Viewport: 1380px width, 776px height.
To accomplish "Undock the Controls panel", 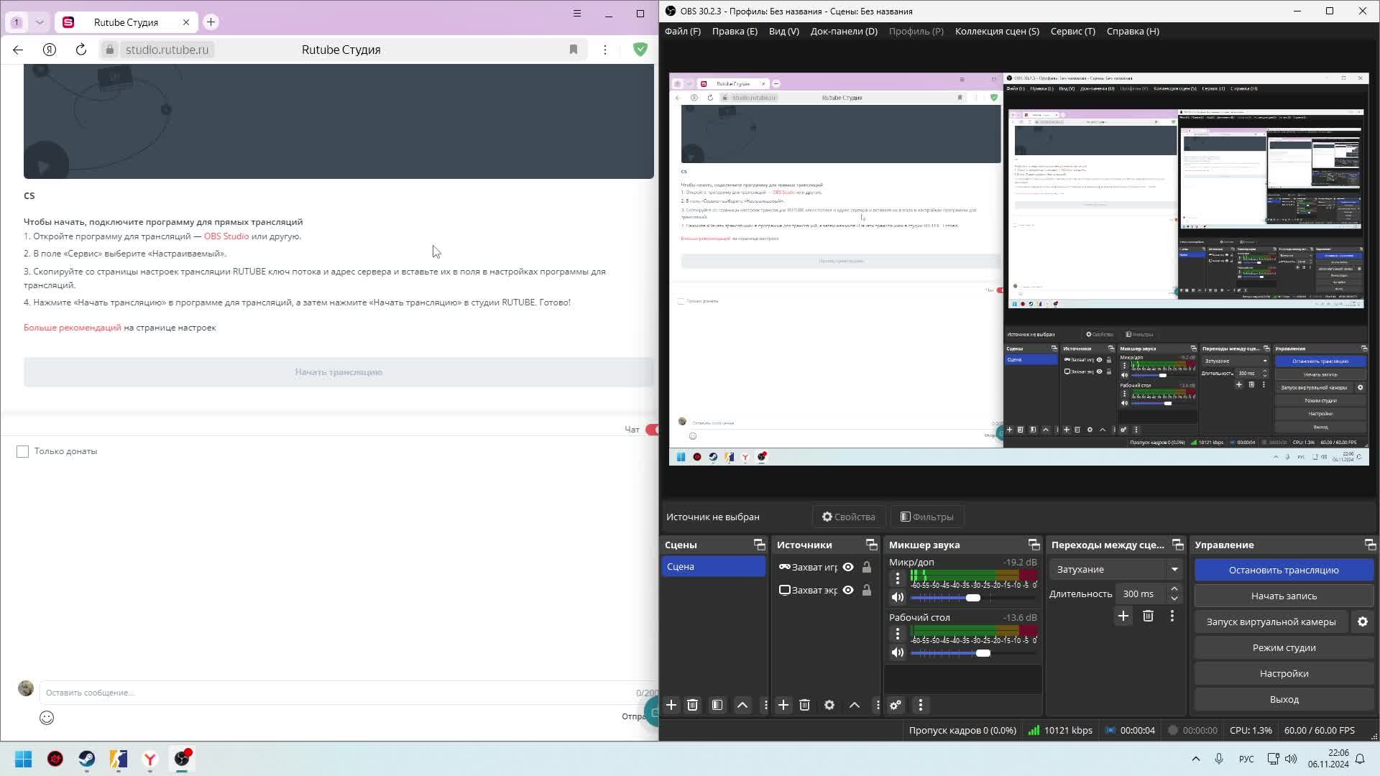I will click(x=1370, y=545).
